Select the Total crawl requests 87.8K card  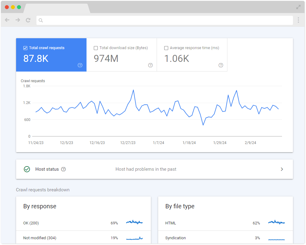(51, 55)
